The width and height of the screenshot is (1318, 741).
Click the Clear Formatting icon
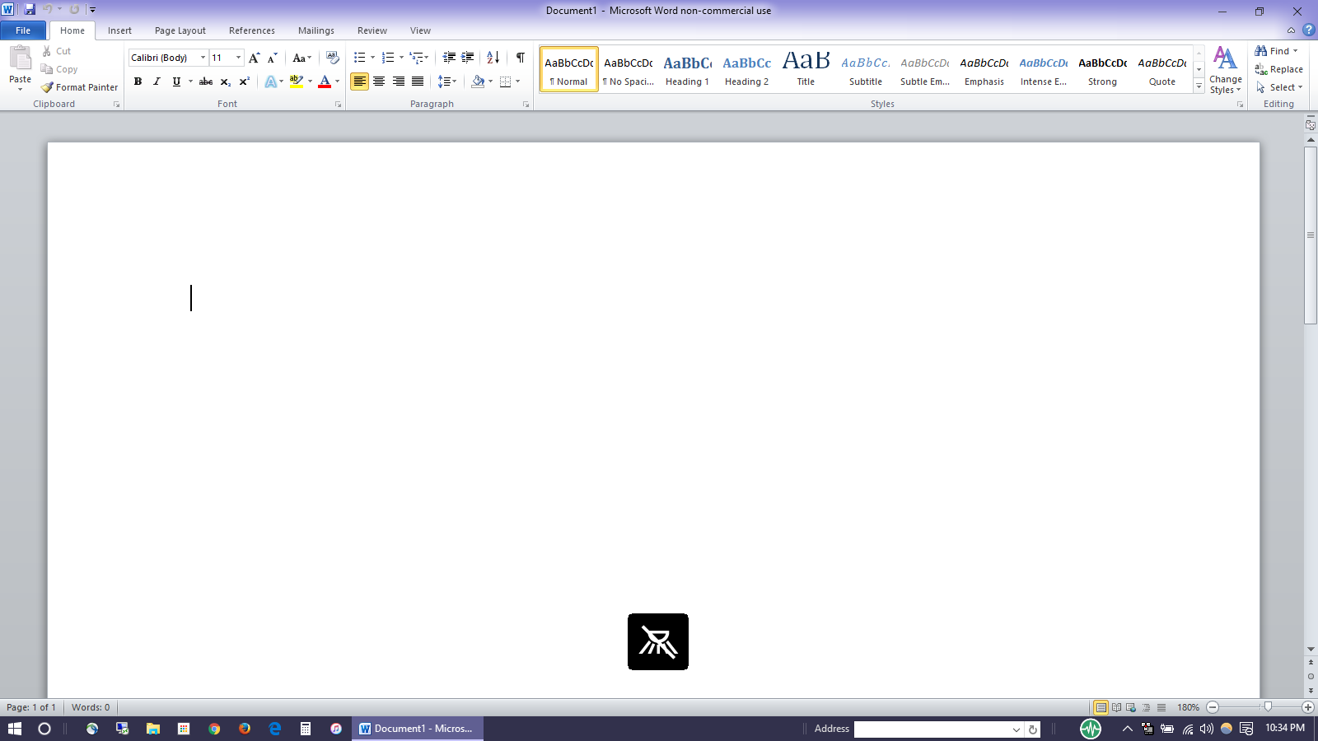[333, 58]
